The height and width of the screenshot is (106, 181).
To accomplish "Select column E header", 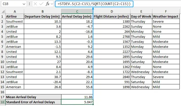I will point(141,11).
